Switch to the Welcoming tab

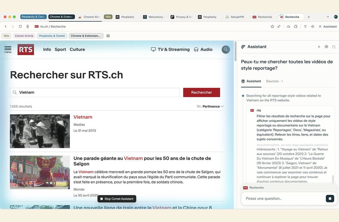click(x=154, y=17)
